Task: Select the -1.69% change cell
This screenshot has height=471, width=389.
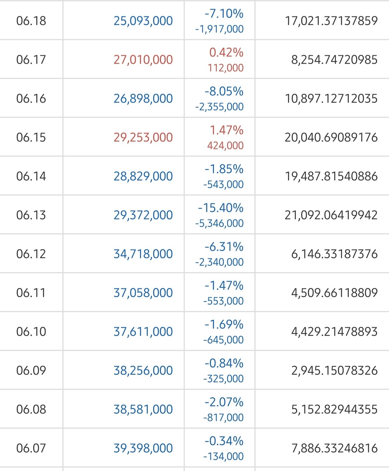Action: (x=224, y=324)
